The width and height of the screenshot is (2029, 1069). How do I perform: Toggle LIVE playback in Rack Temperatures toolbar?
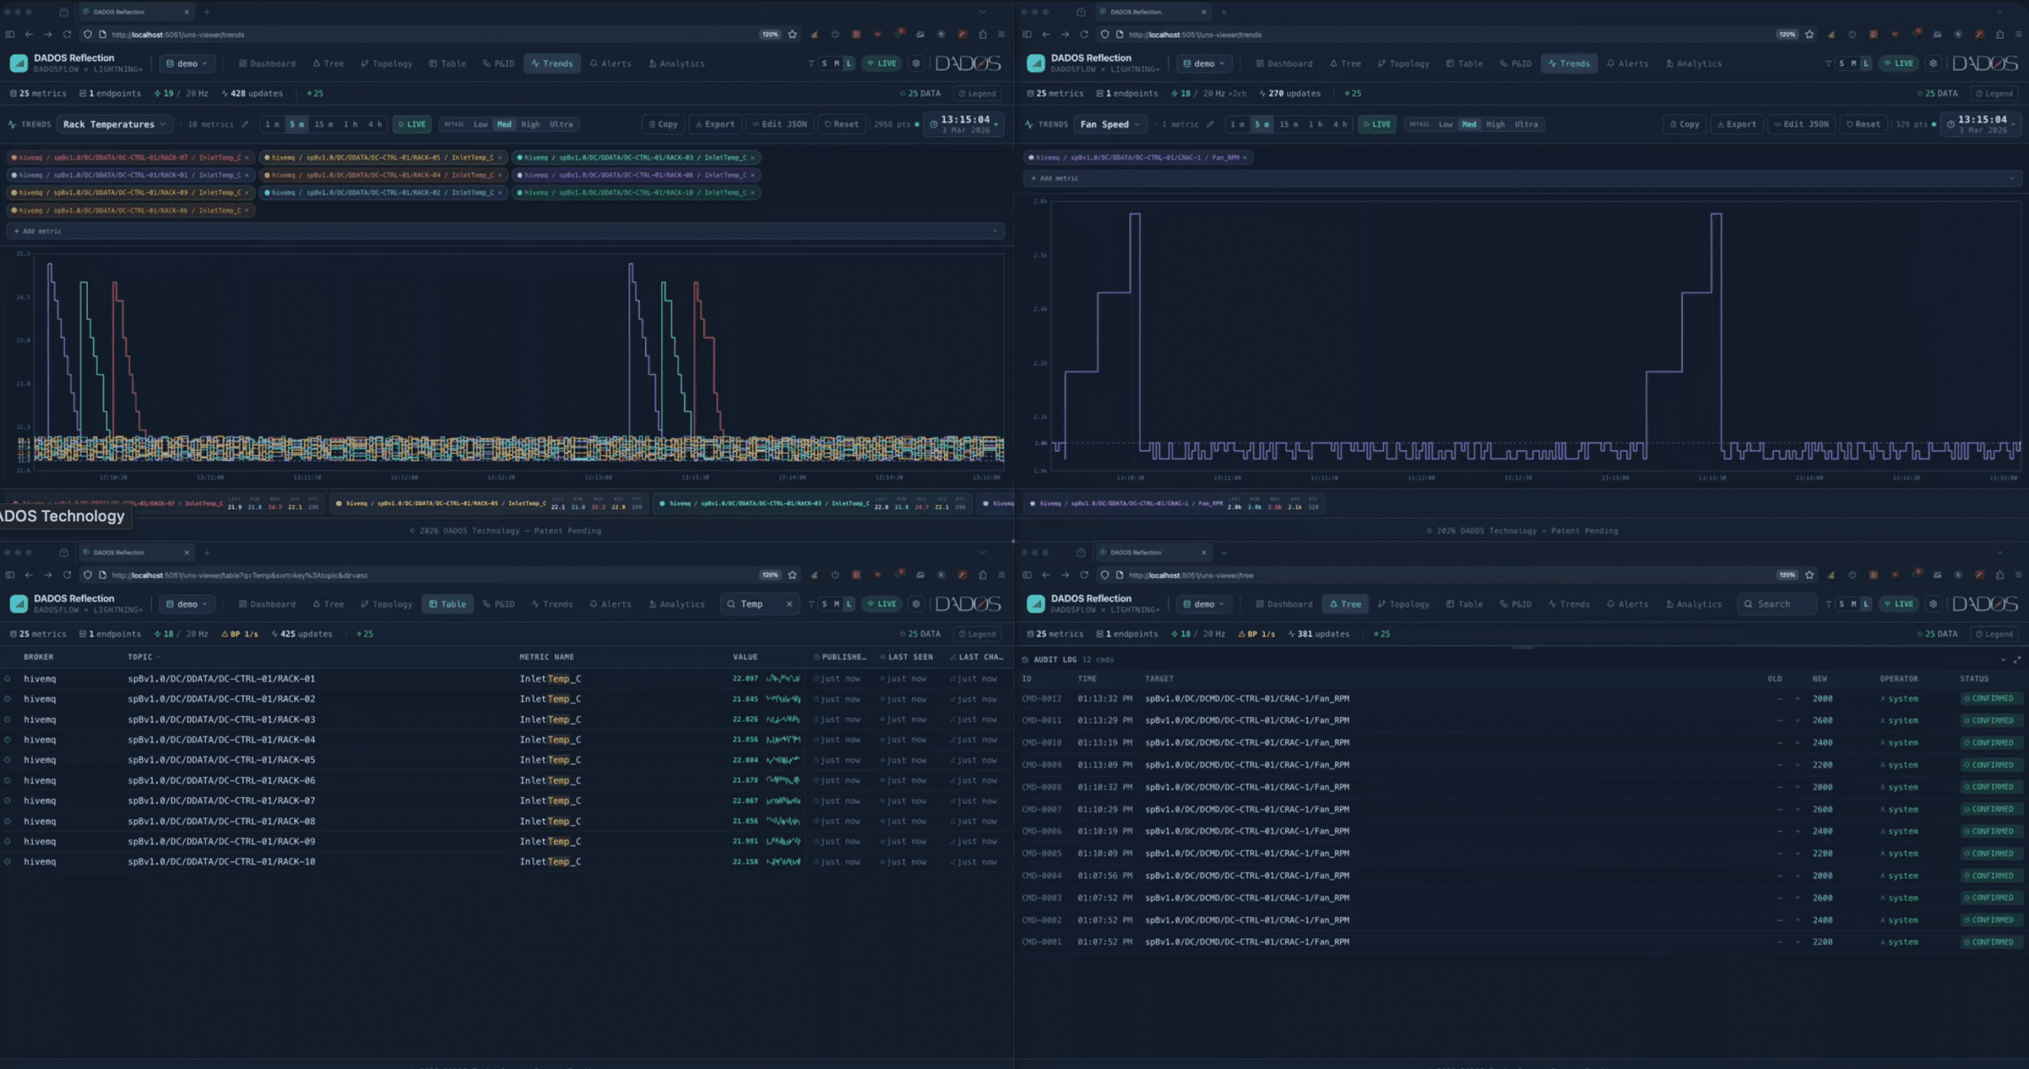(411, 124)
